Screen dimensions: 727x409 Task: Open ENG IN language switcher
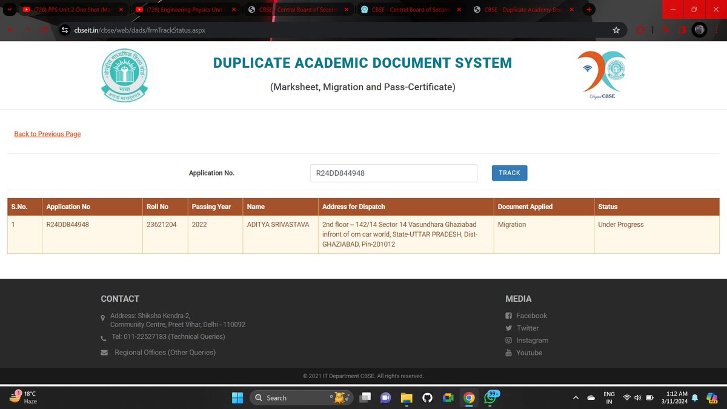609,397
